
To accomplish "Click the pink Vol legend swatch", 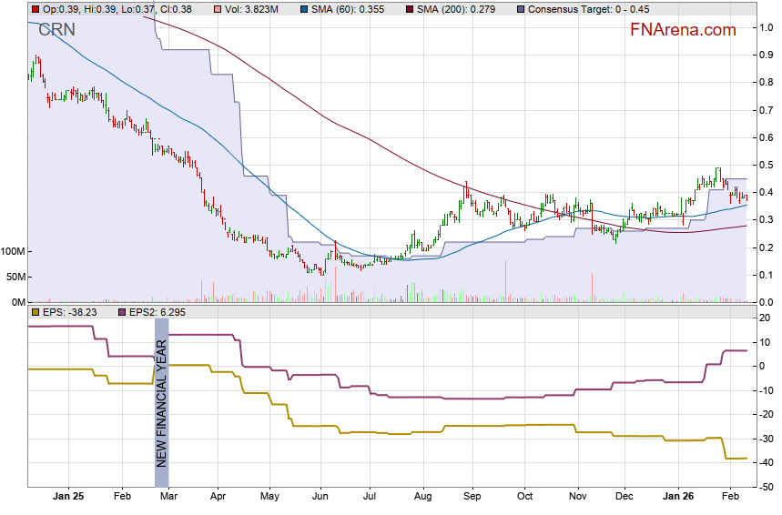I will point(215,9).
